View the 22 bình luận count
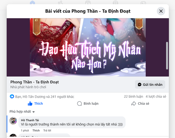Screen dimensions: 175x138 click(133, 97)
